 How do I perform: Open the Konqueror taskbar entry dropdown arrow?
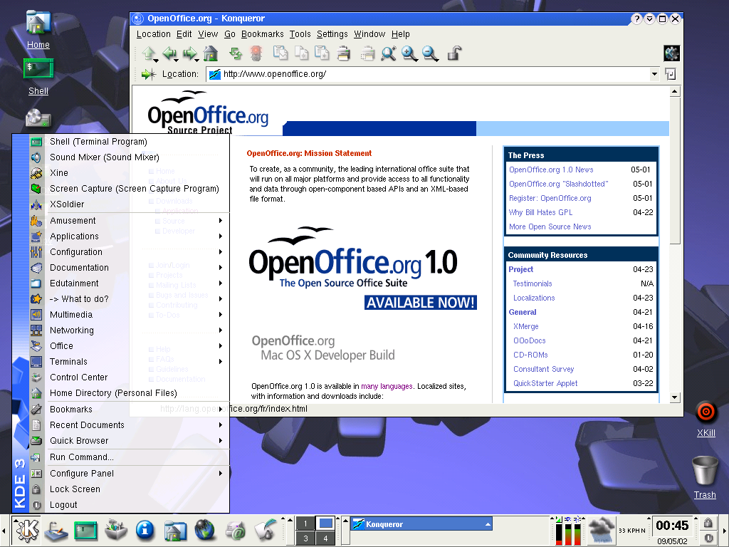click(x=488, y=524)
